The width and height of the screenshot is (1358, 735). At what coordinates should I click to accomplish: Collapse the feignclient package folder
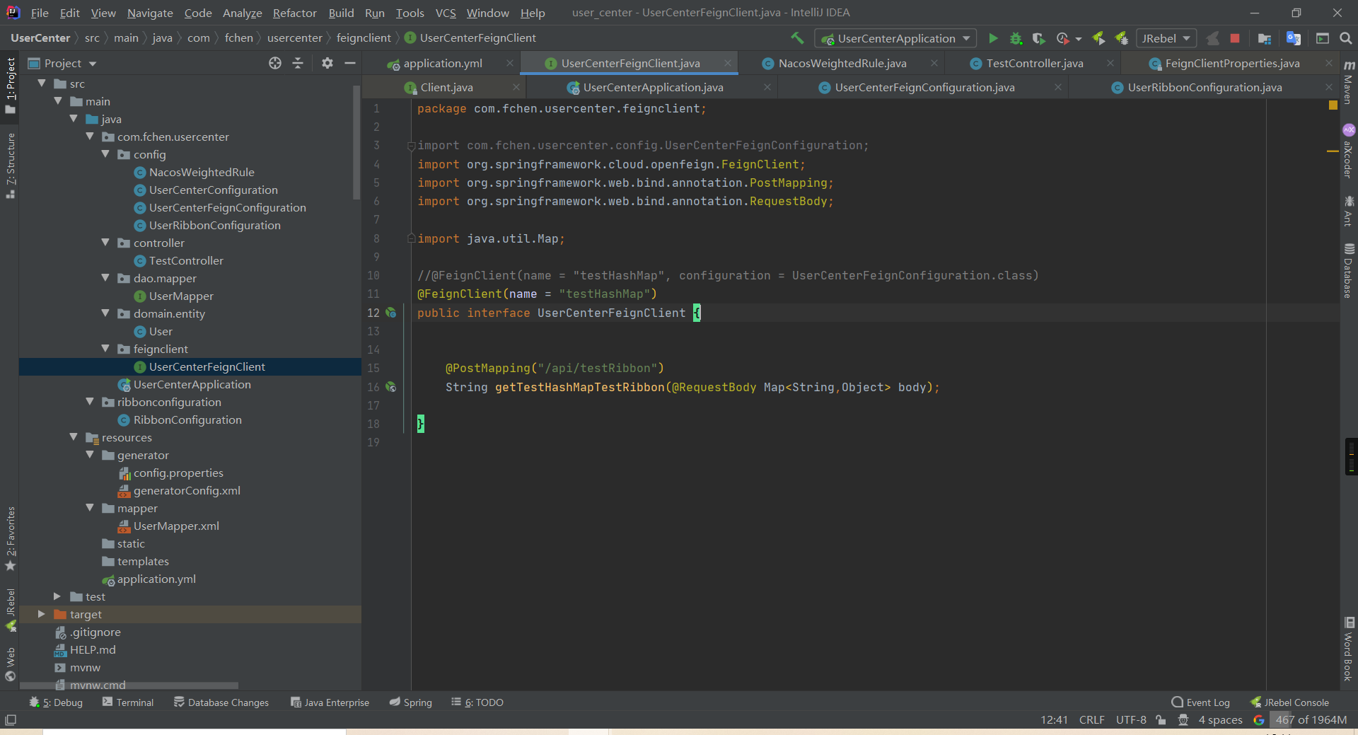[x=106, y=349]
